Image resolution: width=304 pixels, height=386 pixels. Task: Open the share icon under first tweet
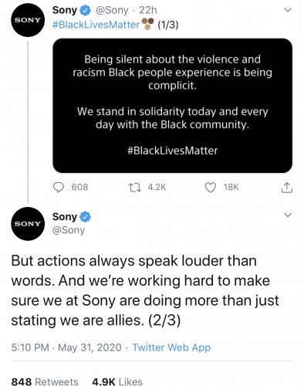click(287, 188)
